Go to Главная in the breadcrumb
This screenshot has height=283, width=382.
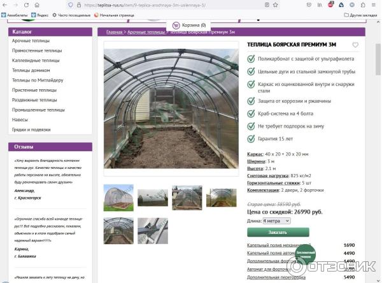(114, 32)
